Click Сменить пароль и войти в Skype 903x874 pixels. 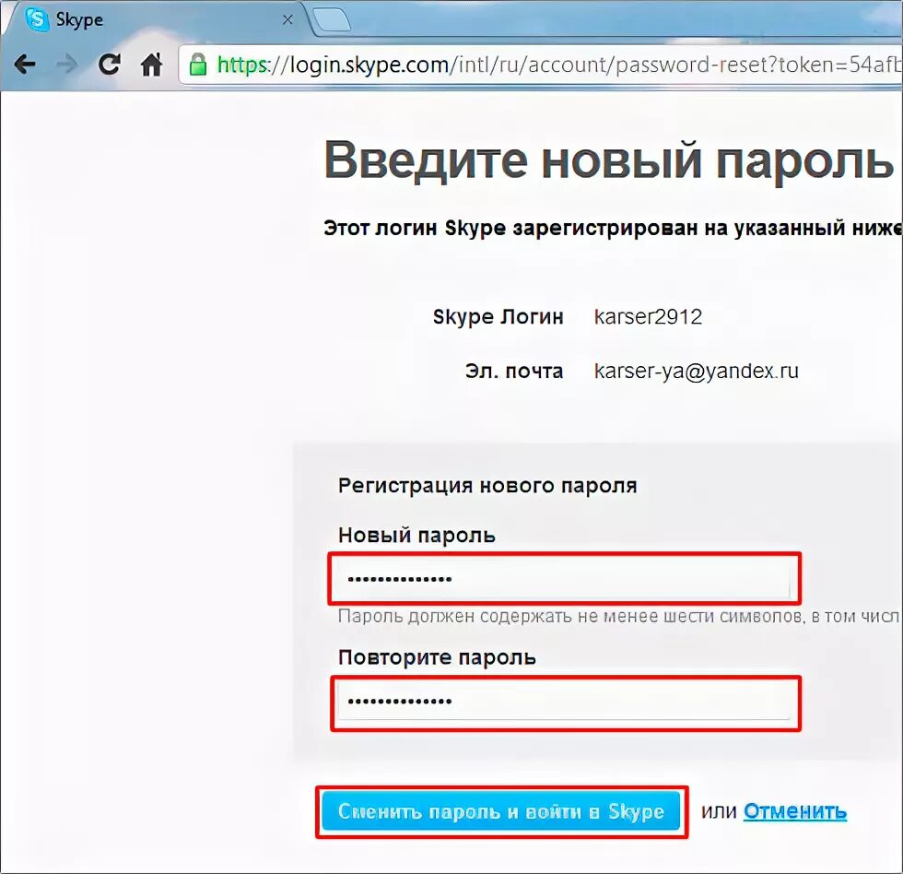[501, 811]
